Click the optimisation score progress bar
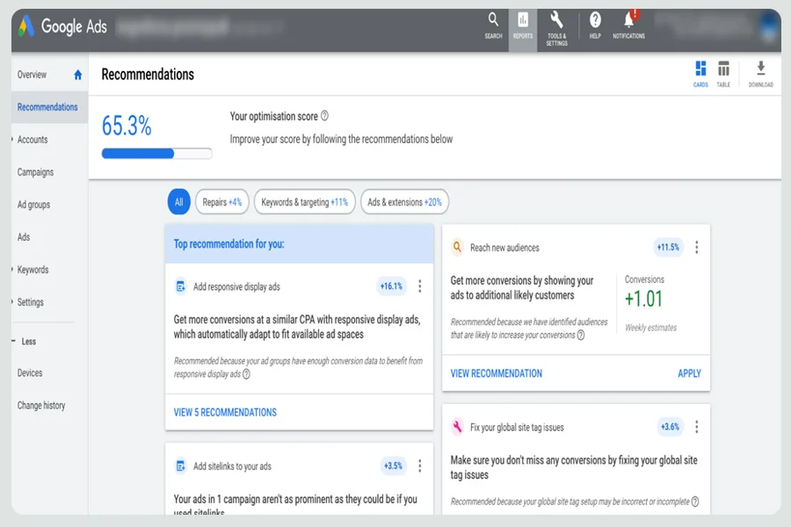Viewport: 791px width, 527px height. pos(157,154)
